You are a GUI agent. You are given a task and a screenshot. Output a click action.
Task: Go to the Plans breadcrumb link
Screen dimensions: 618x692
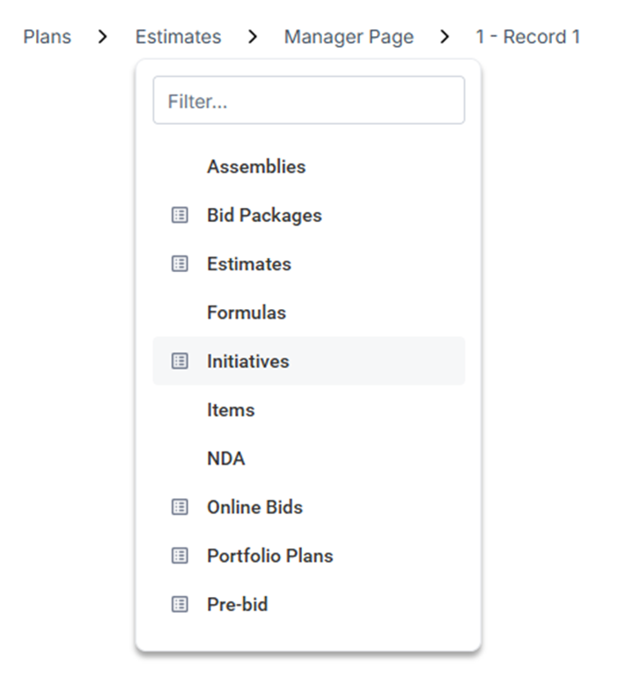48,37
